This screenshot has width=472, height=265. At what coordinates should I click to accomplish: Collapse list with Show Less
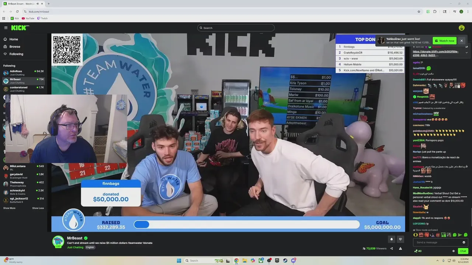38,208
